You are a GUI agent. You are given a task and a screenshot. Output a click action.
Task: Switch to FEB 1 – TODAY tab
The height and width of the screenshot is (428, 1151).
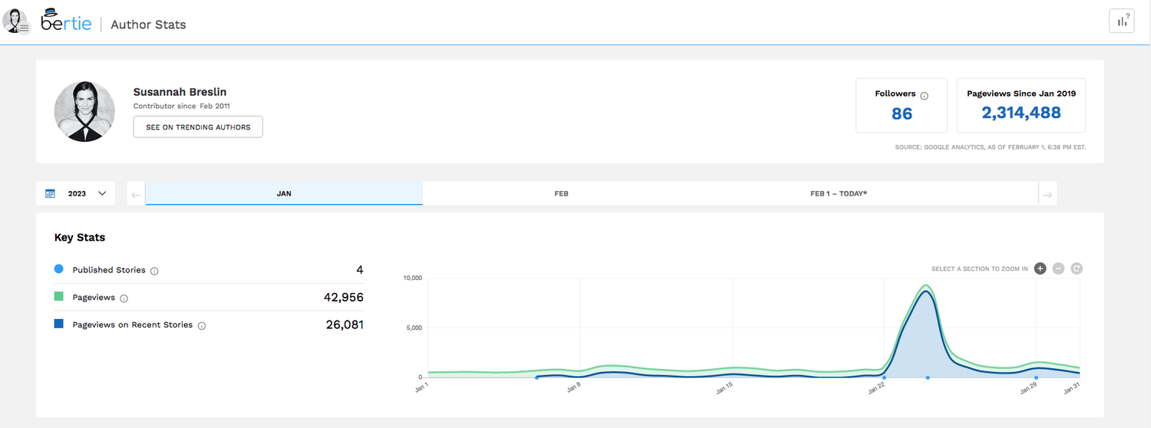[838, 193]
